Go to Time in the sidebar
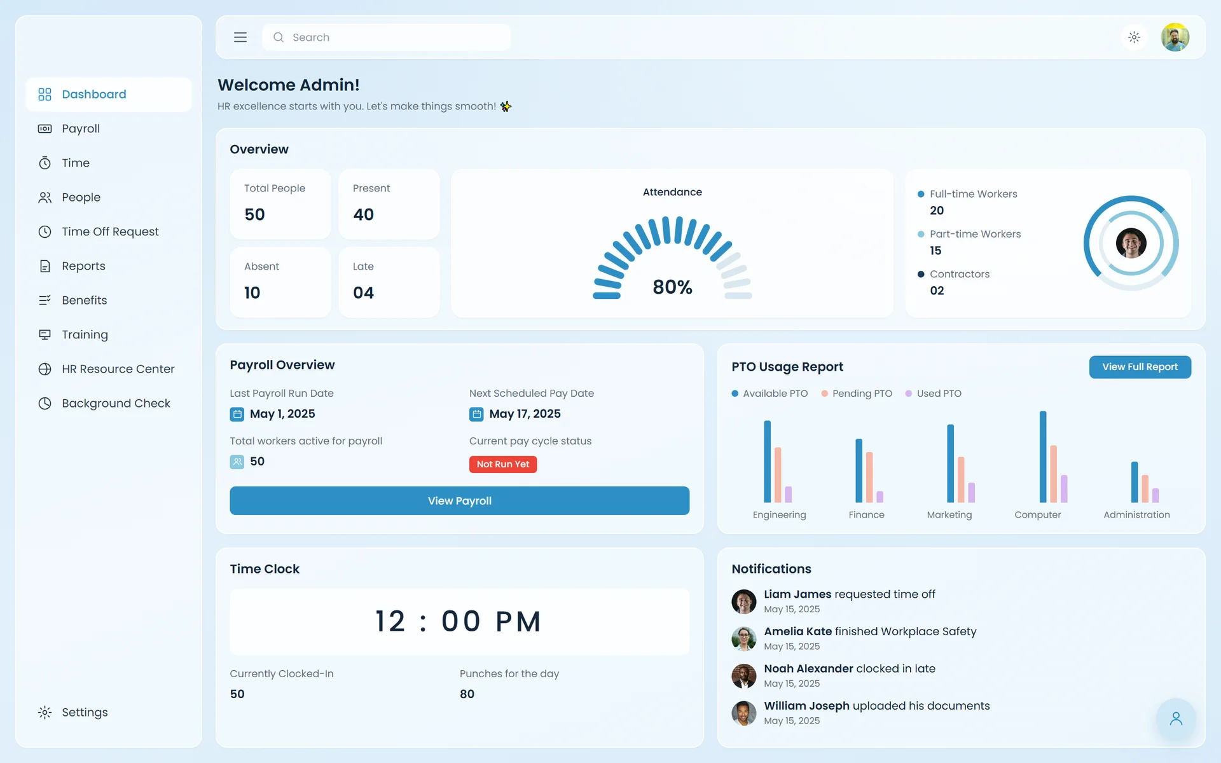This screenshot has width=1221, height=763. coord(108,163)
